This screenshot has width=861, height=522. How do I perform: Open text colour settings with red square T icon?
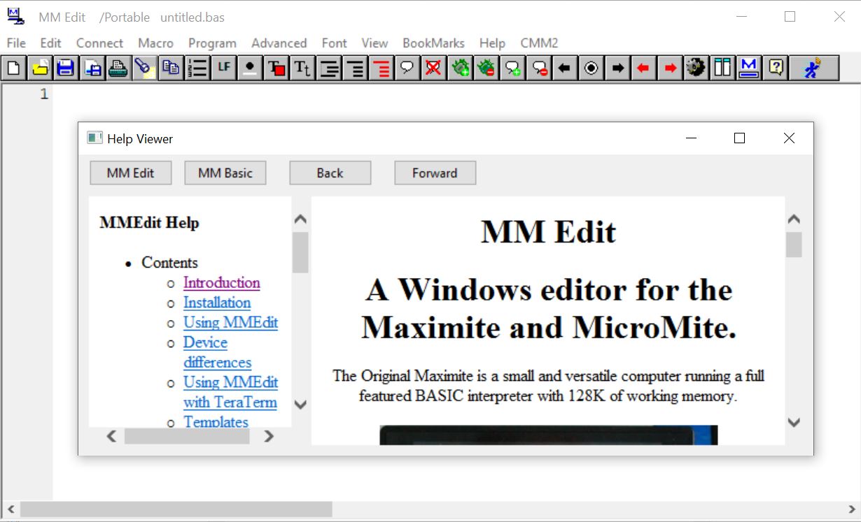pos(276,68)
